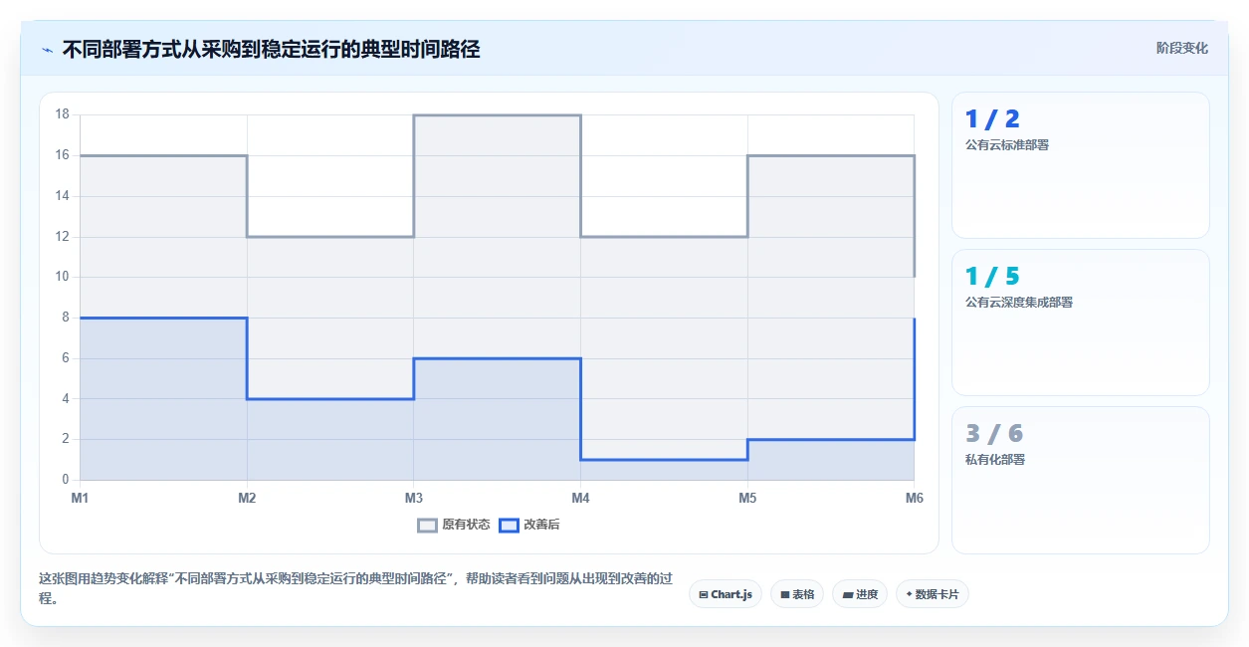
Task: Click the lightning icon beside the title
Action: pos(47,50)
